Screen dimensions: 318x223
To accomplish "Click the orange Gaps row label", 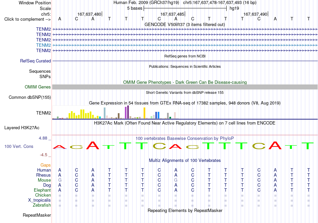I will (x=46, y=165).
